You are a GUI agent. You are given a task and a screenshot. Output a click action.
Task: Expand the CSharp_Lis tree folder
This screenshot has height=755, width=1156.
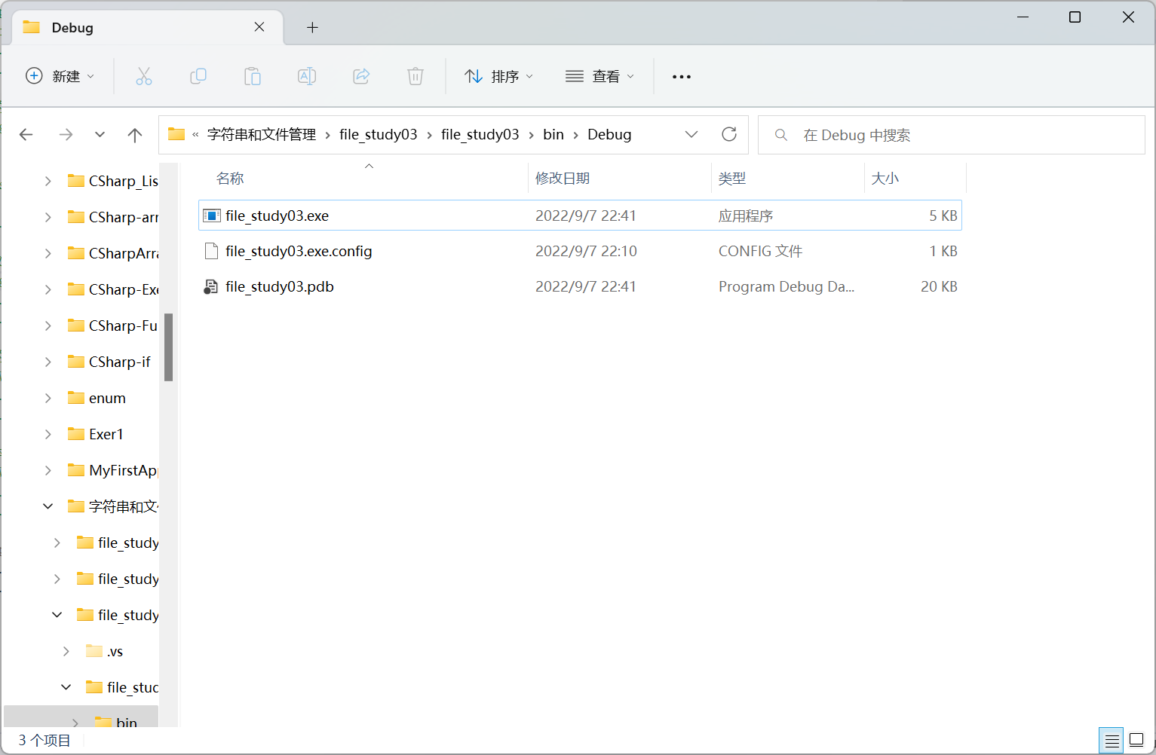click(48, 181)
